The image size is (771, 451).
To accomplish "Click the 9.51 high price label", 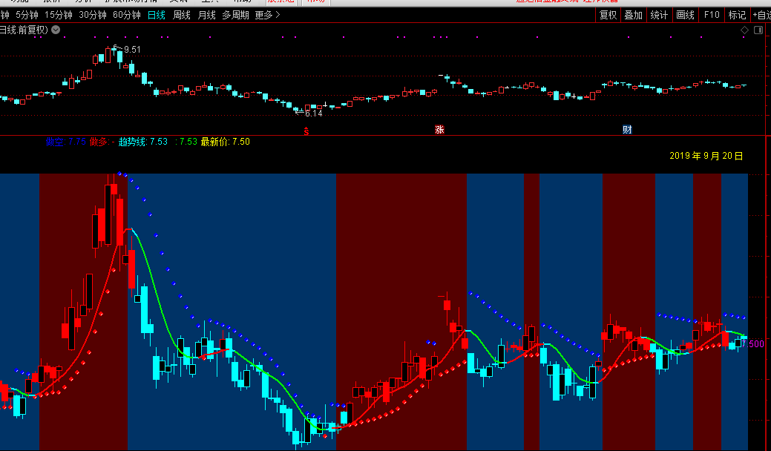I will (132, 49).
